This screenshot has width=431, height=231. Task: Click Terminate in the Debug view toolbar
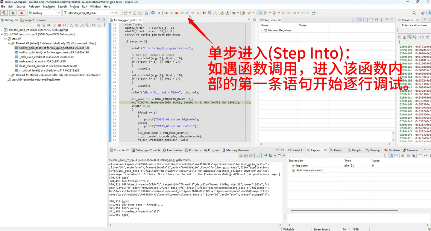coord(59,25)
